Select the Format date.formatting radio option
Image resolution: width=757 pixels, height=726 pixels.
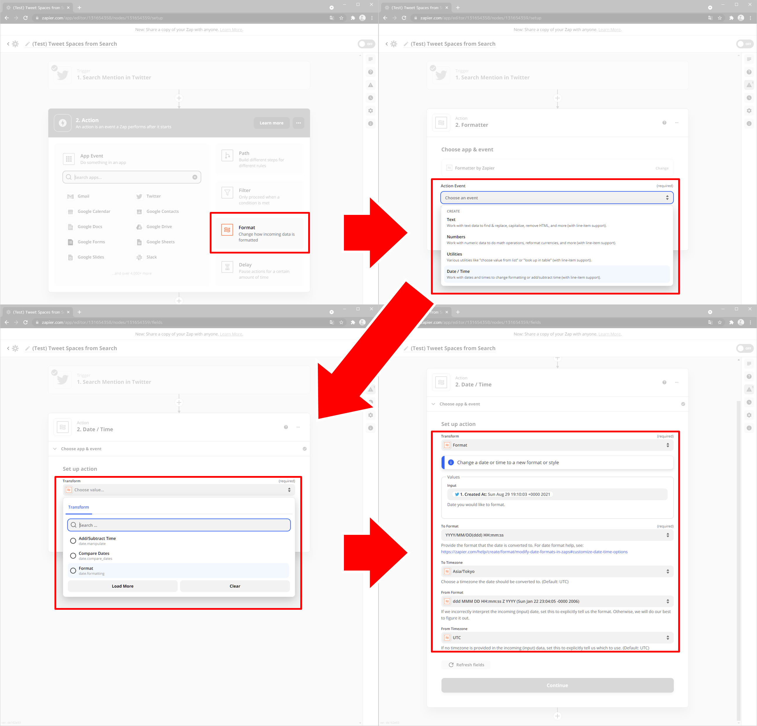(73, 571)
